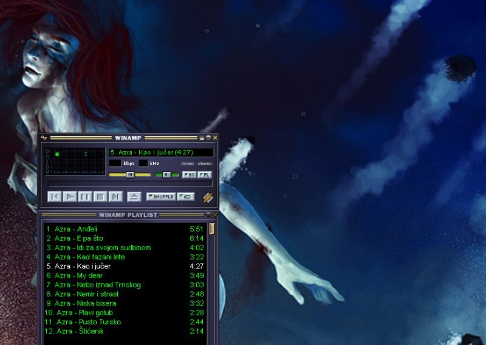Open Winamp main menu icon in title bar
The height and width of the screenshot is (345, 486).
click(x=44, y=138)
